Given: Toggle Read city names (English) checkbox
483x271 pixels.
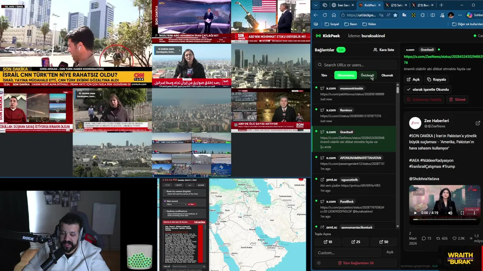Looking at the screenshot, I should click(165, 191).
